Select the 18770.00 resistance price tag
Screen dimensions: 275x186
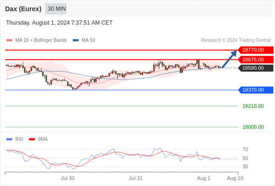pyautogui.click(x=256, y=50)
